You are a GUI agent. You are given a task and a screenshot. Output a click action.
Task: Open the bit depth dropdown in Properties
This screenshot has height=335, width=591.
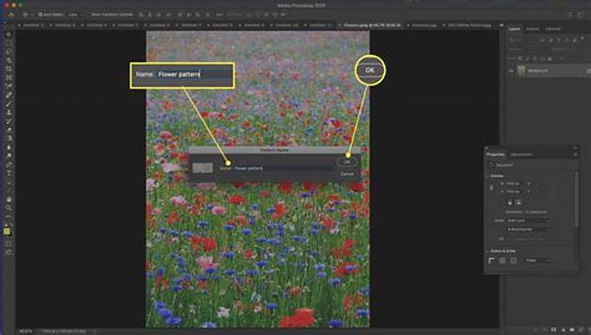coord(527,229)
